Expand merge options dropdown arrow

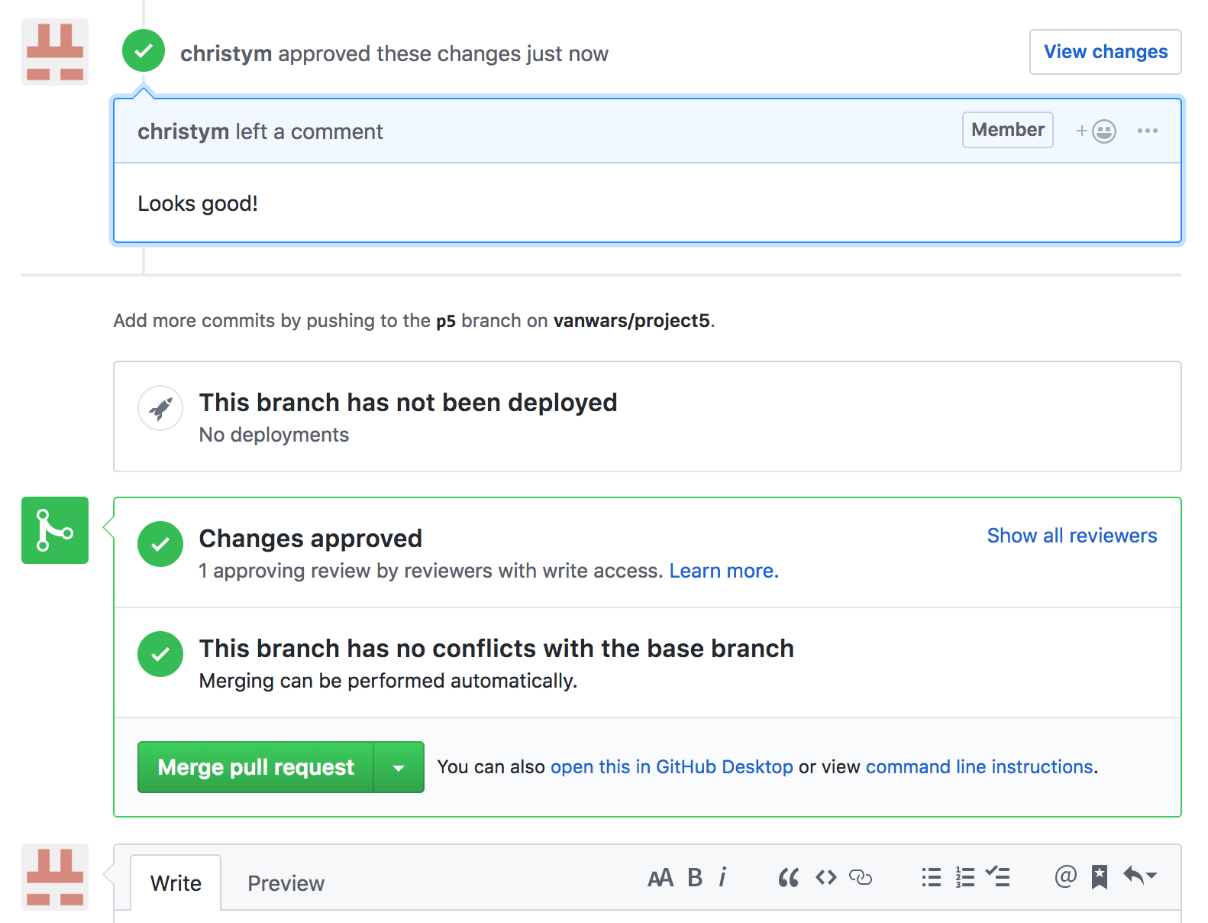point(399,768)
